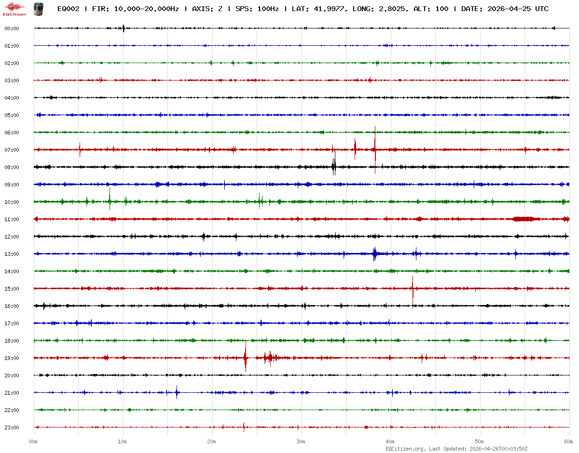
Task: Click the 10m mark on time axis
Action: click(123, 441)
